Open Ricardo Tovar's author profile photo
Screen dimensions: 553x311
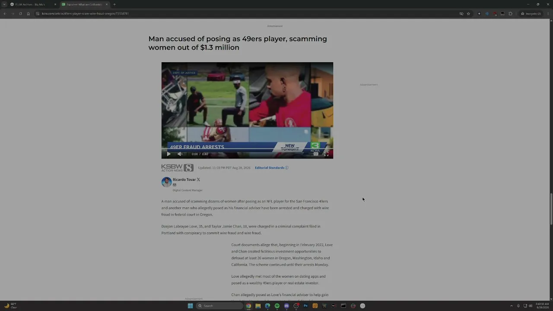click(x=166, y=182)
